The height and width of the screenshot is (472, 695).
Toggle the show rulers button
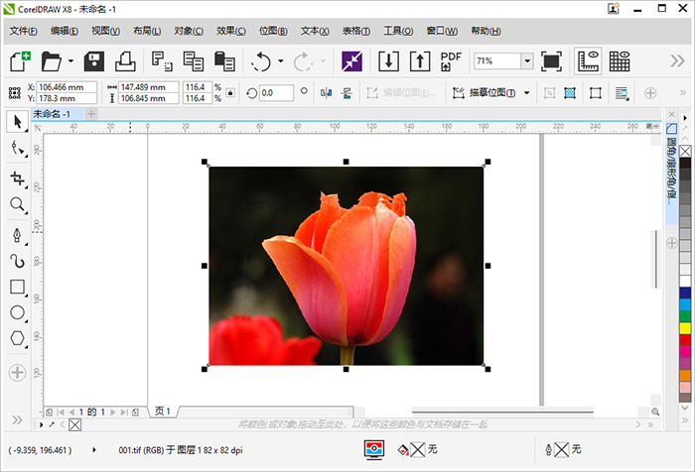point(587,61)
